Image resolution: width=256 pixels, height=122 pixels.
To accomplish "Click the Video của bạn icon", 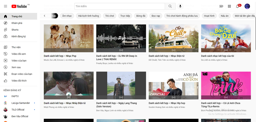I will (x=6, y=60).
